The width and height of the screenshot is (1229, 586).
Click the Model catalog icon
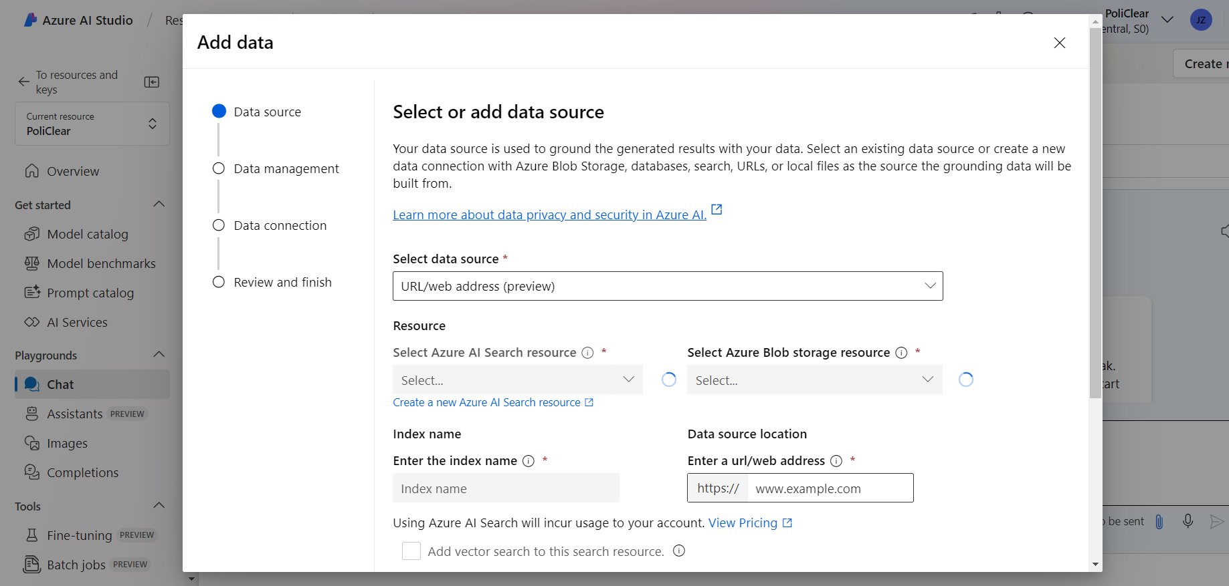[x=31, y=234]
